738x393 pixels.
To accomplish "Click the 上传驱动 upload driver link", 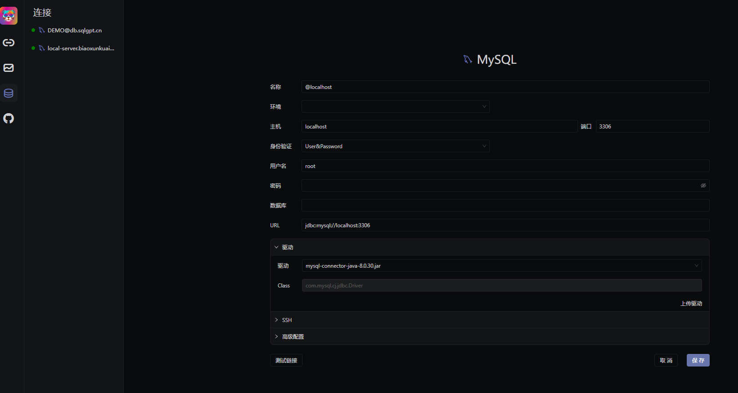I will (691, 304).
